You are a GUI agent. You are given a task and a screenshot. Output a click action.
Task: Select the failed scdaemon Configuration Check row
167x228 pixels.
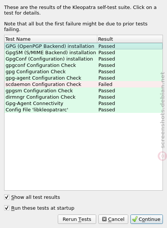tap(83, 84)
